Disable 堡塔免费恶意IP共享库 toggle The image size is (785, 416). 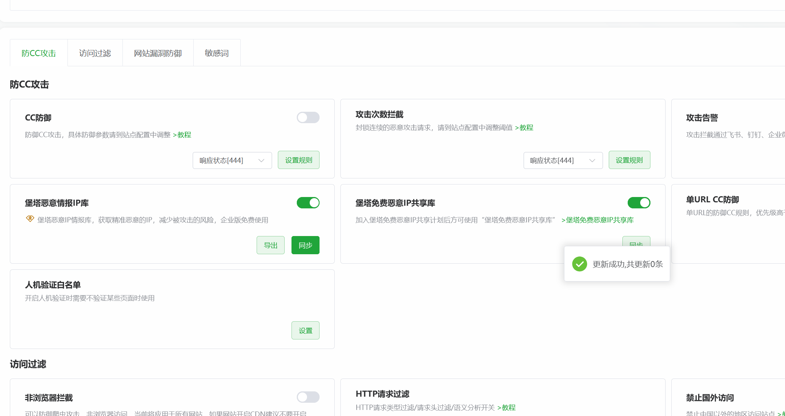[639, 203]
